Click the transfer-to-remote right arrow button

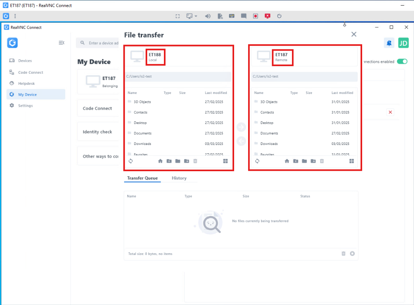pos(241,127)
